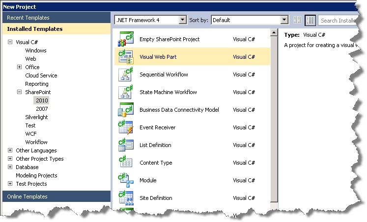Collapse the Visual C# tree node
367x222 pixels.
10,42
